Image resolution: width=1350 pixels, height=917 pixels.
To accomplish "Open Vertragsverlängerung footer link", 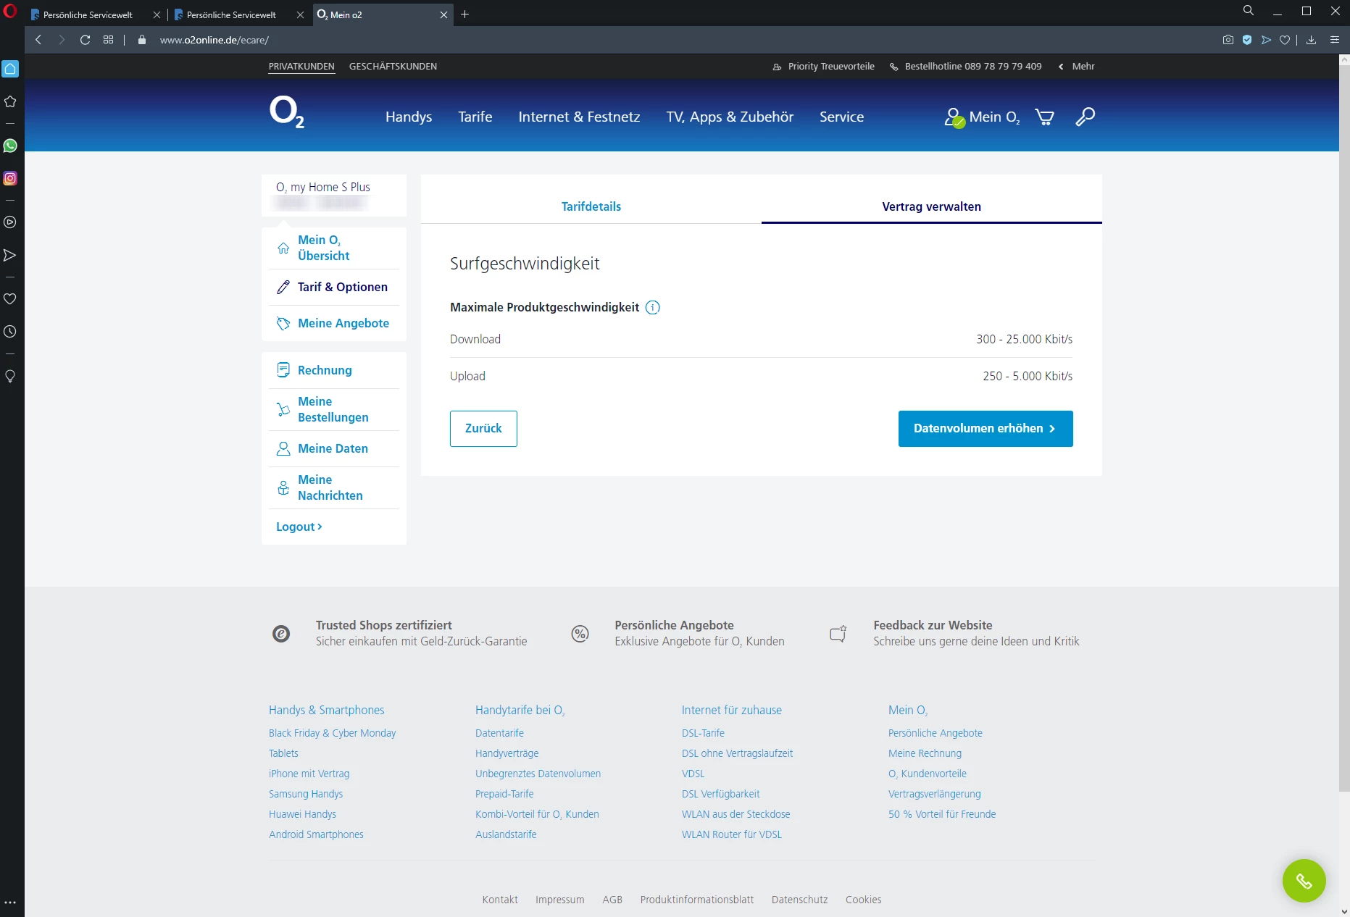I will tap(935, 794).
